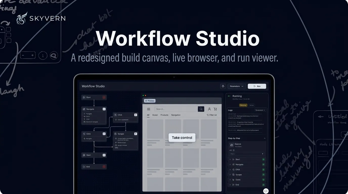Click the End node's type icon on canvas
348x194 pixels.
coord(84,167)
